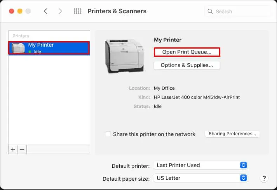The height and width of the screenshot is (190, 277).
Task: Click the green Idle status dot
Action: point(30,52)
